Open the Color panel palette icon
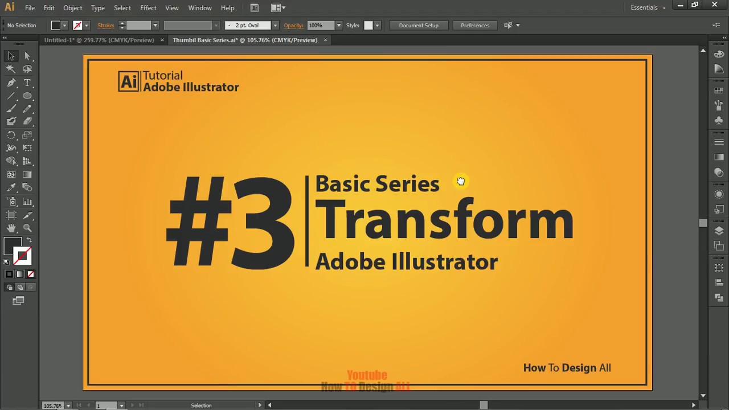This screenshot has width=729, height=410. click(719, 55)
